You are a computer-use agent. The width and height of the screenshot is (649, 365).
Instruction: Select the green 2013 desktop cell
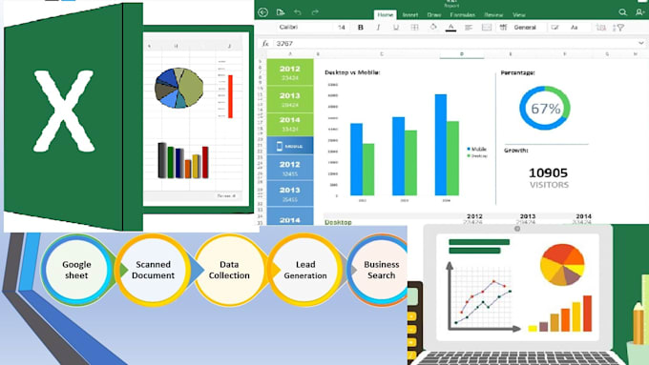[x=290, y=100]
